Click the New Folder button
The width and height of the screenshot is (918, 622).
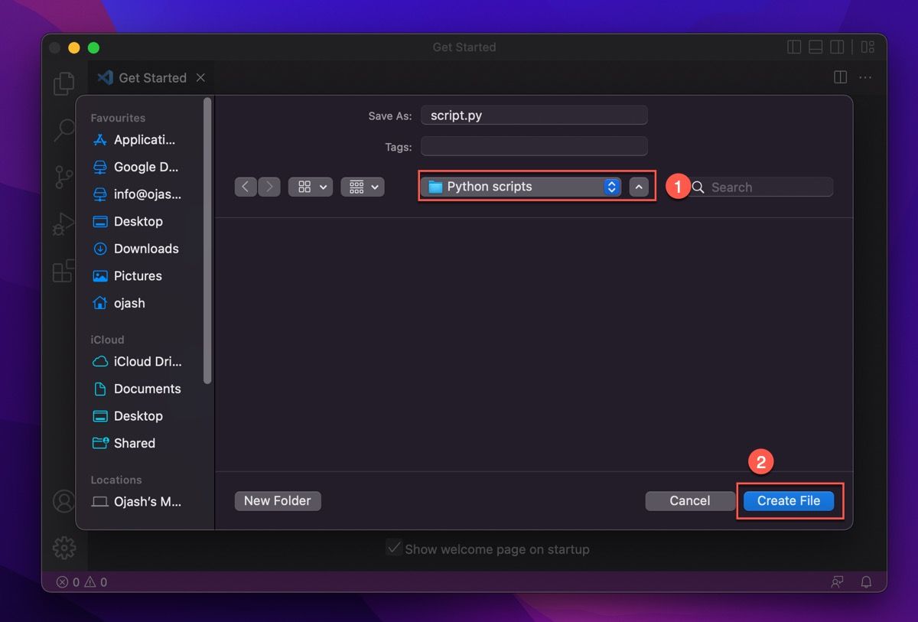click(x=277, y=500)
